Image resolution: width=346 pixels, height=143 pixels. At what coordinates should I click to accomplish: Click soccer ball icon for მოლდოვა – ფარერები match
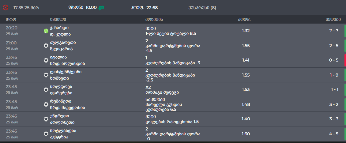(x=46, y=89)
